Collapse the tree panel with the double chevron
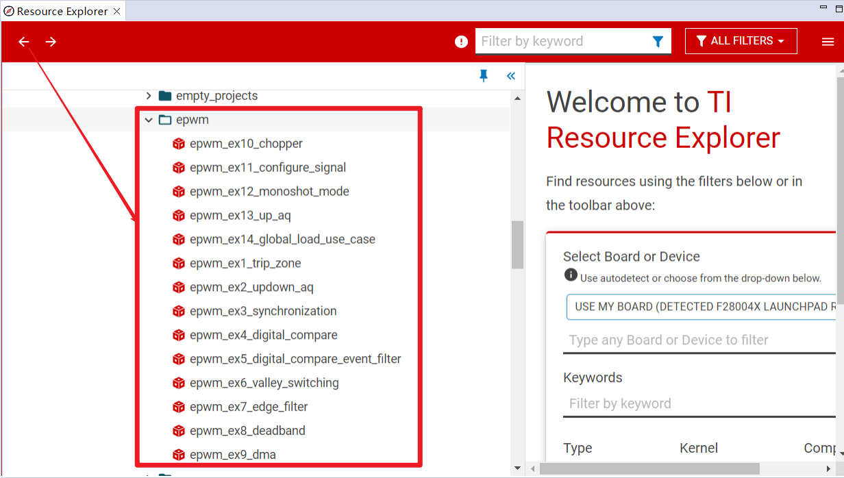844x478 pixels. 510,76
